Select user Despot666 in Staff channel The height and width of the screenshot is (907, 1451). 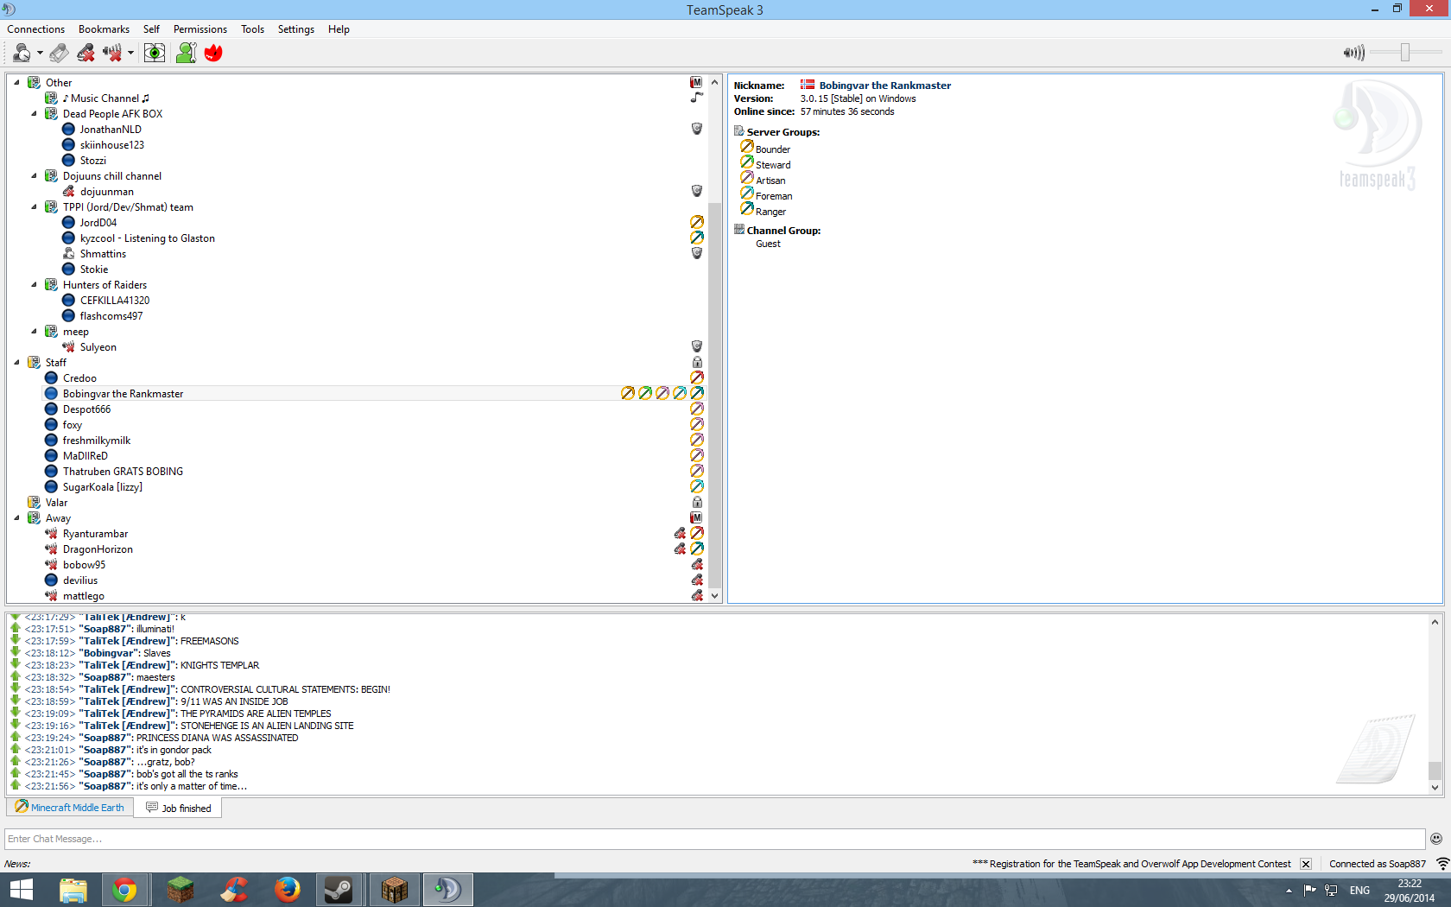click(86, 409)
